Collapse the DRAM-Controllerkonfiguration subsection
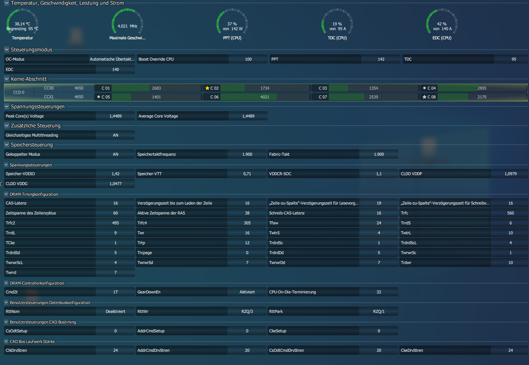529x365 pixels. (x=6, y=283)
